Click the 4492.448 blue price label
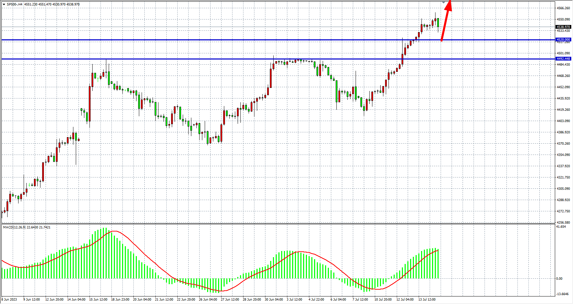This screenshot has height=304, width=573. pos(563,59)
